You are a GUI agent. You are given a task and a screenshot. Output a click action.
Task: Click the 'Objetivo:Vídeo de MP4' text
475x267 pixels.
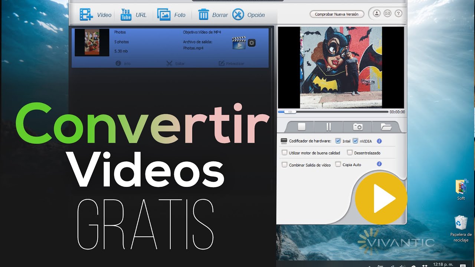click(x=202, y=32)
